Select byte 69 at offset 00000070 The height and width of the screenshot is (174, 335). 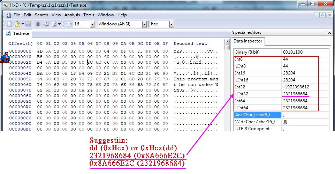click(x=40, y=90)
